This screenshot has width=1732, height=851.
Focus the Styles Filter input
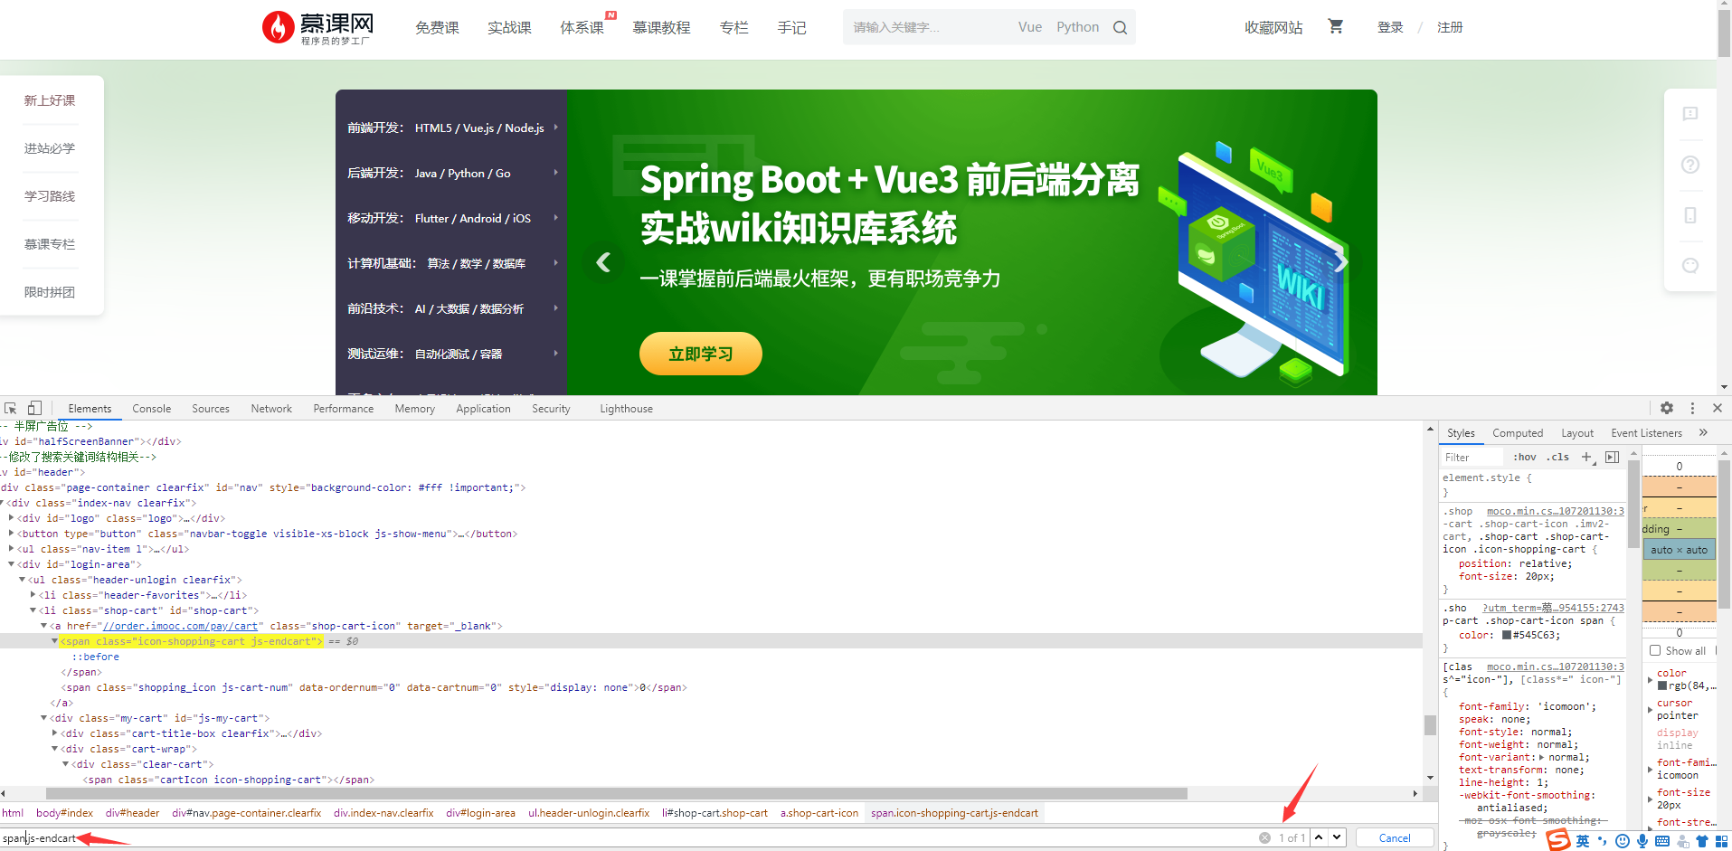pos(1472,458)
